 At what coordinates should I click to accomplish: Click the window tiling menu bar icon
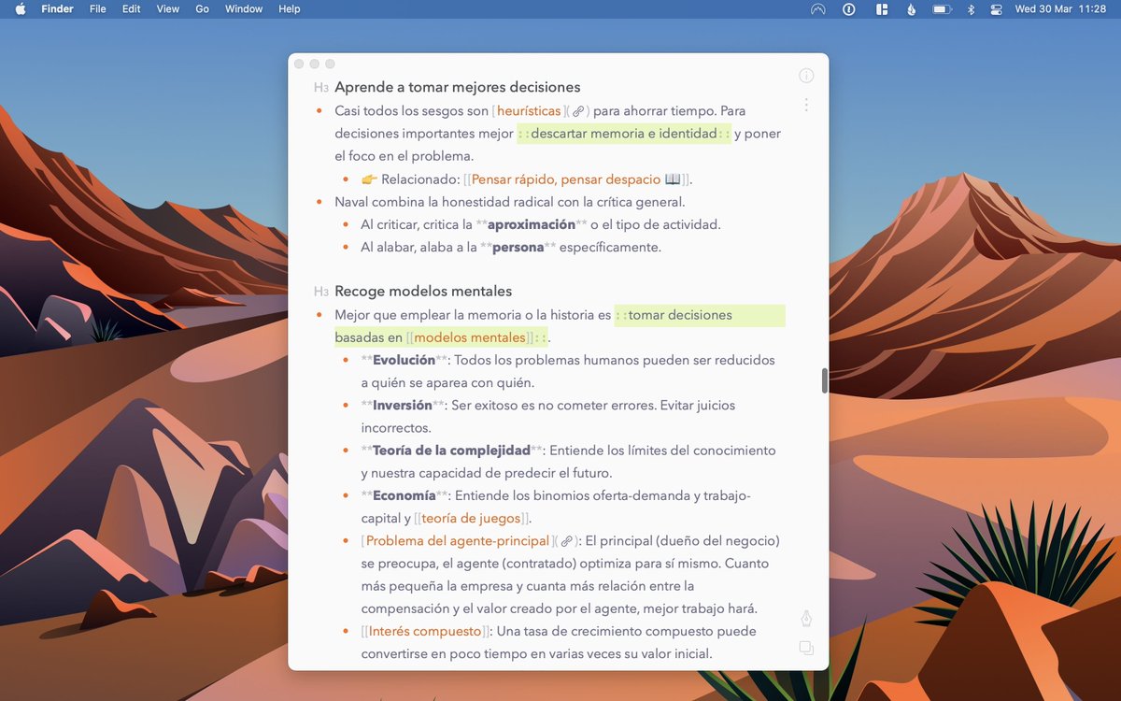coord(881,9)
